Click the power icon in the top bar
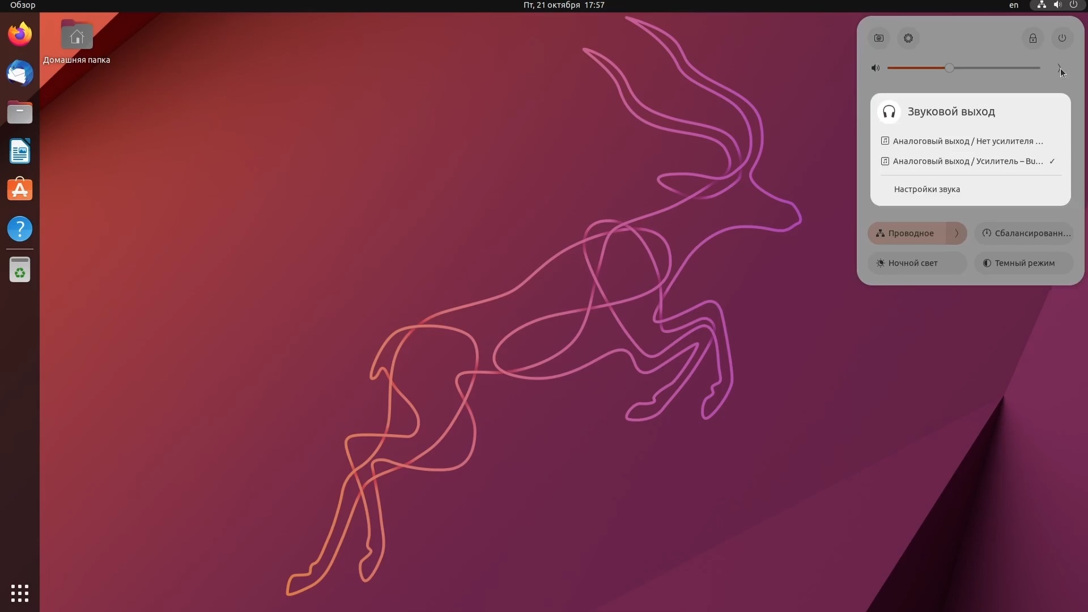1088x612 pixels. (1073, 5)
